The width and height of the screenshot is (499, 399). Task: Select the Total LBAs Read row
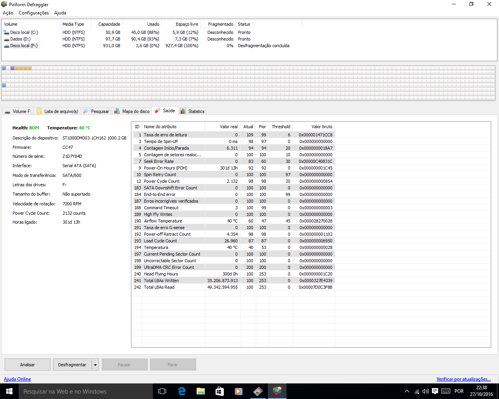tap(233, 287)
